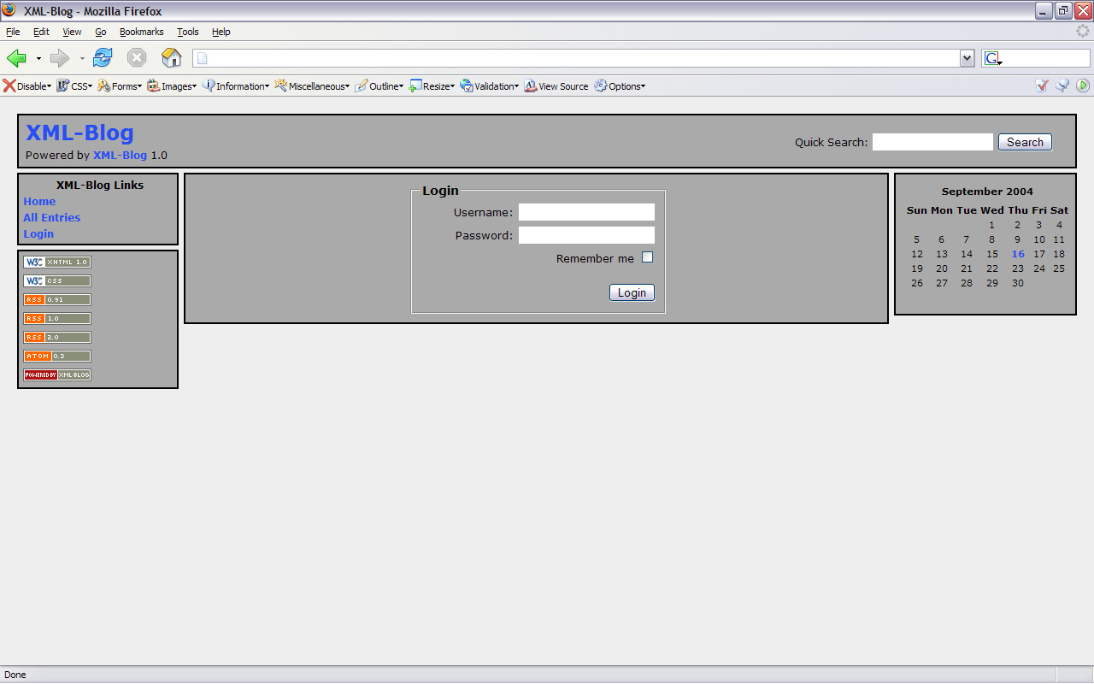Expand the CSS dropdown in developer toolbar
This screenshot has height=684, width=1094.
tap(74, 86)
